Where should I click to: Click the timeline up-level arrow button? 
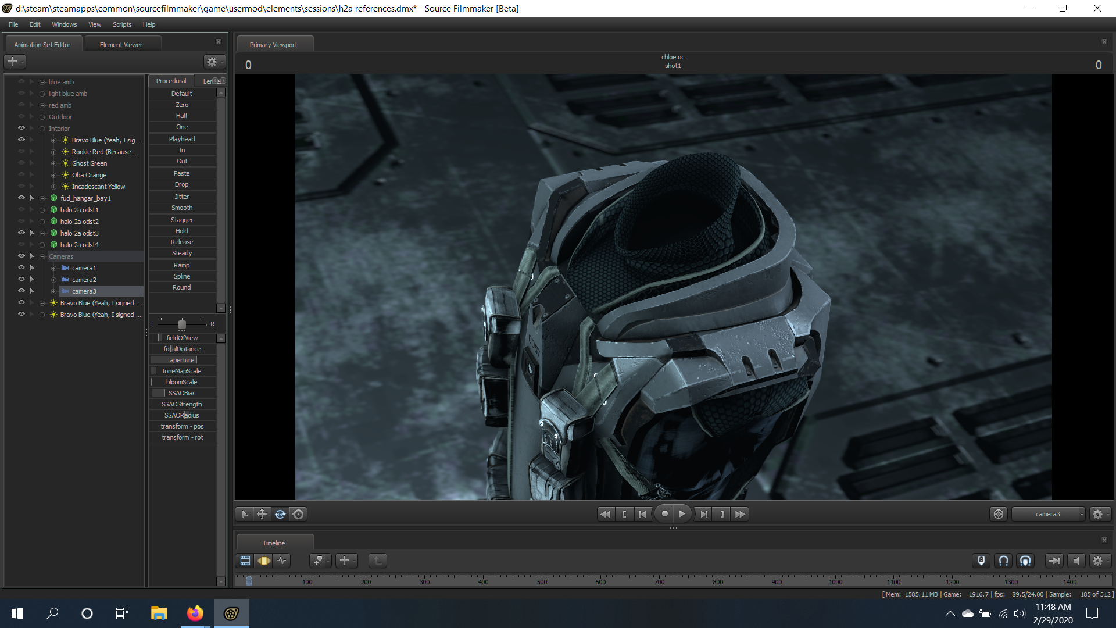pyautogui.click(x=377, y=561)
